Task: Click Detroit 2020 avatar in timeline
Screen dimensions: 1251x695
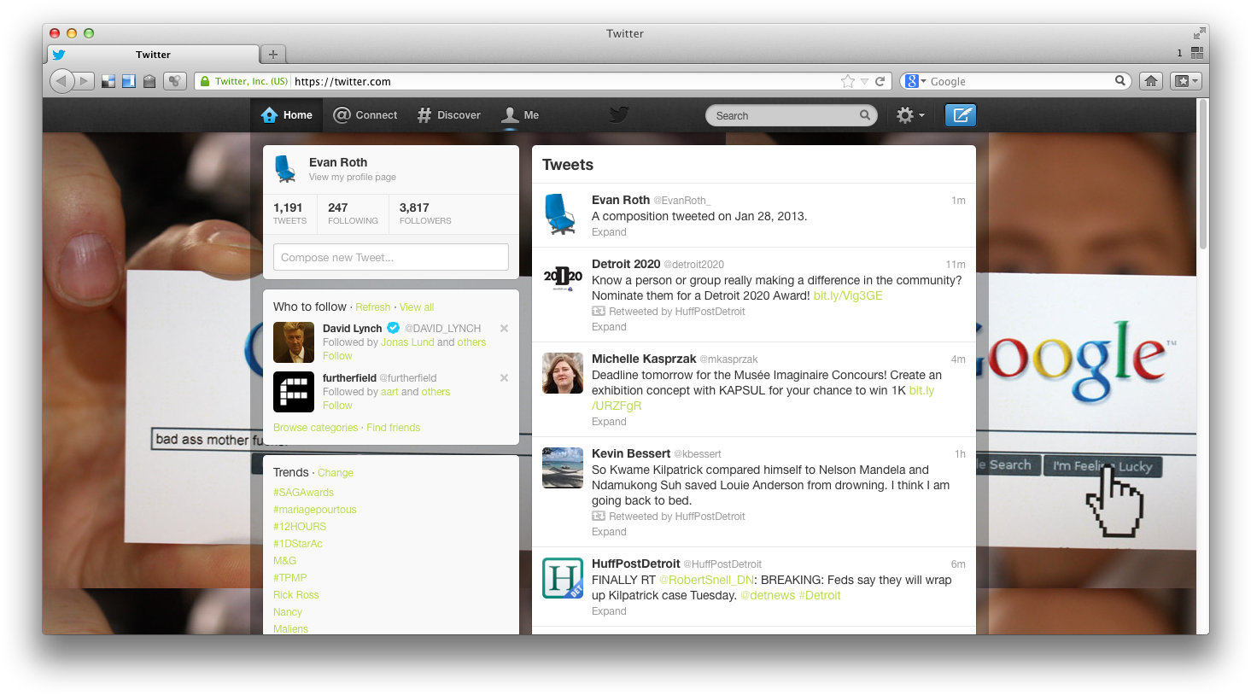Action: point(563,277)
